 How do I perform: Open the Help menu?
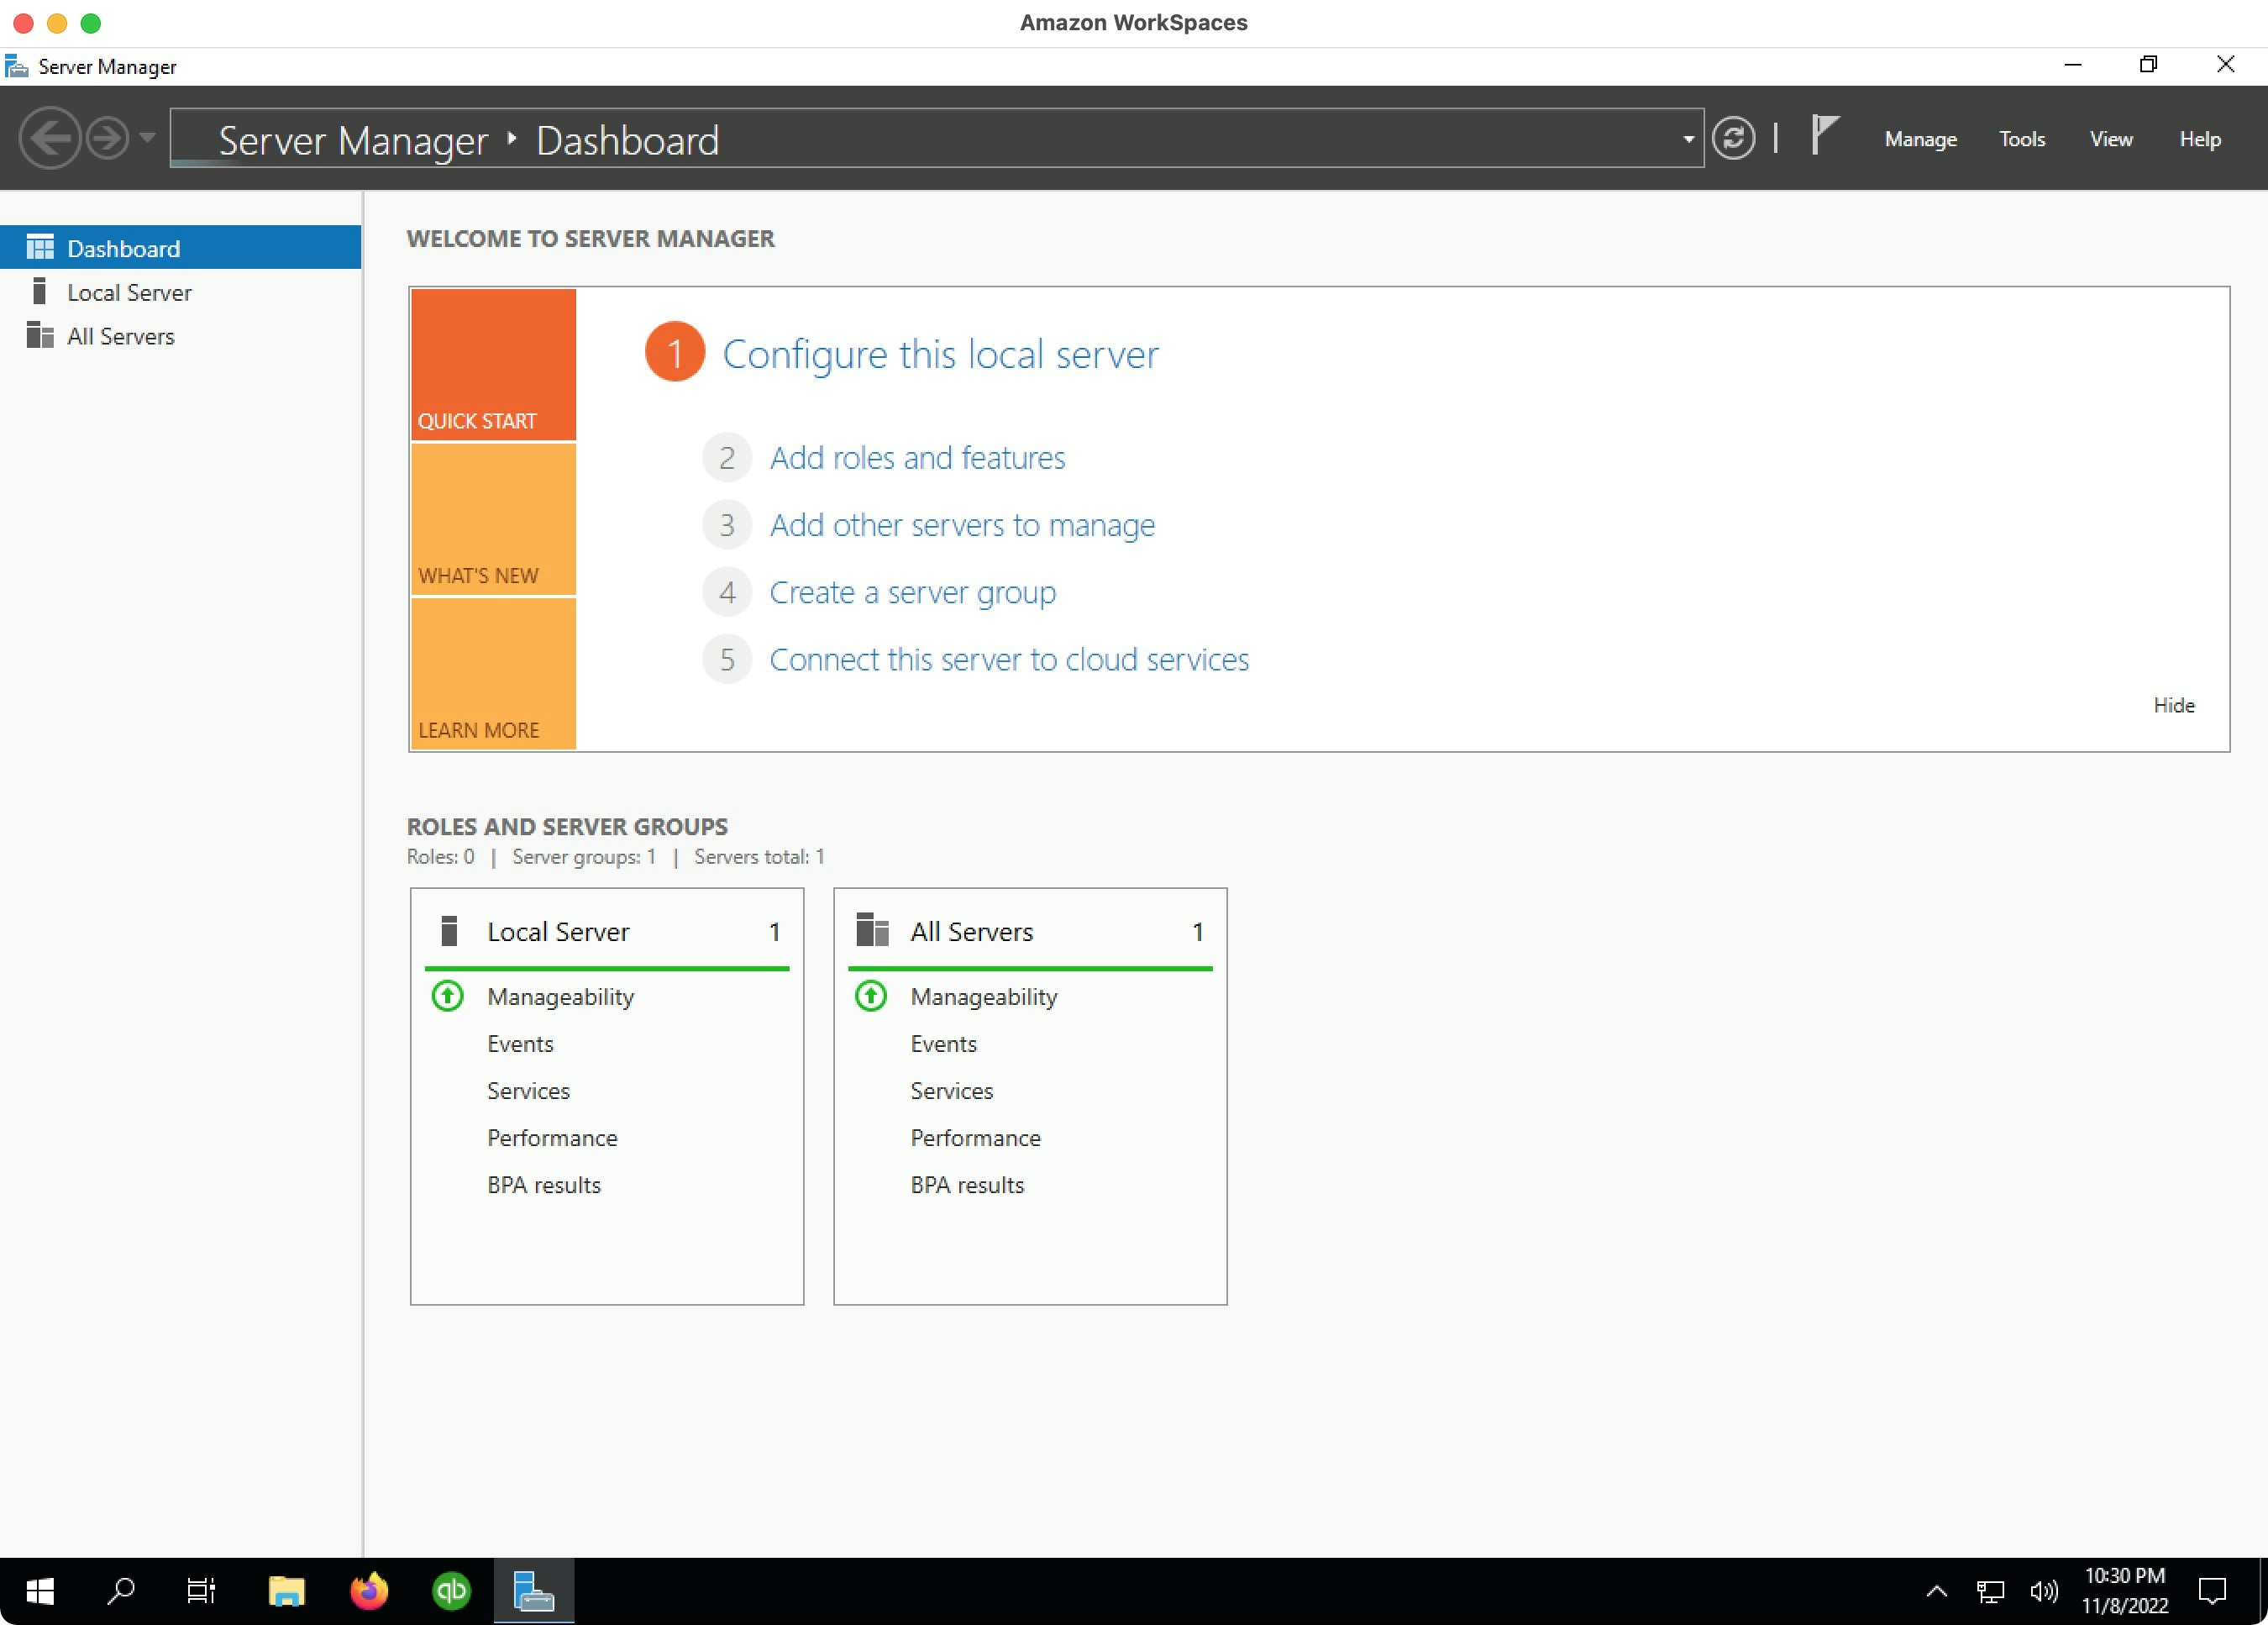point(2199,139)
